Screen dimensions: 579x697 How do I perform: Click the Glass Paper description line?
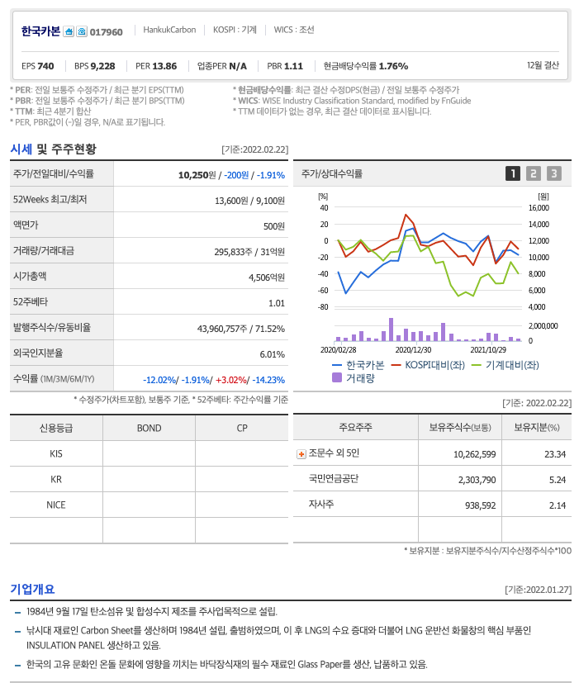227,665
